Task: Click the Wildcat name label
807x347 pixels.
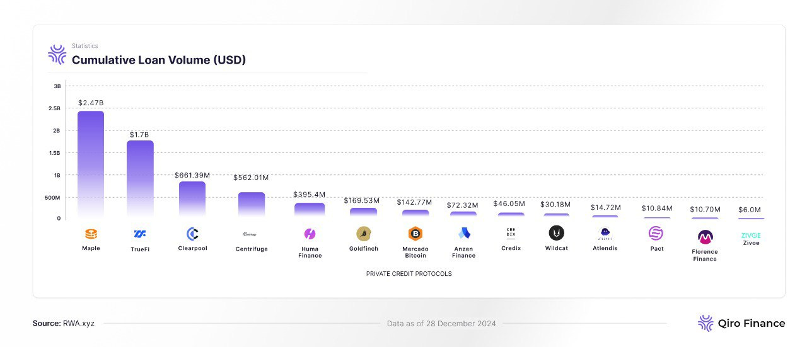Action: pyautogui.click(x=557, y=248)
